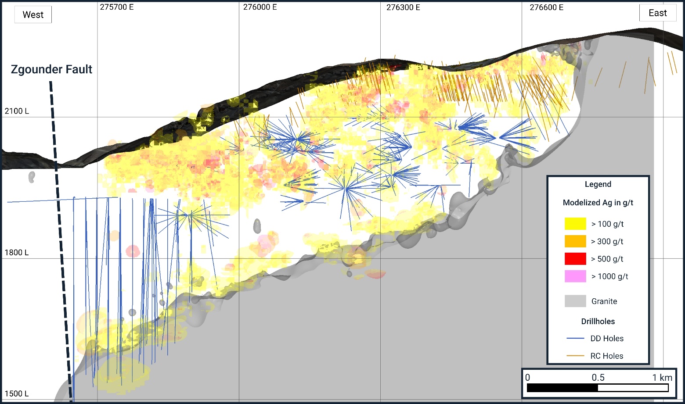Expand the Modelized Ag in g/t section
The height and width of the screenshot is (404, 685).
(598, 203)
